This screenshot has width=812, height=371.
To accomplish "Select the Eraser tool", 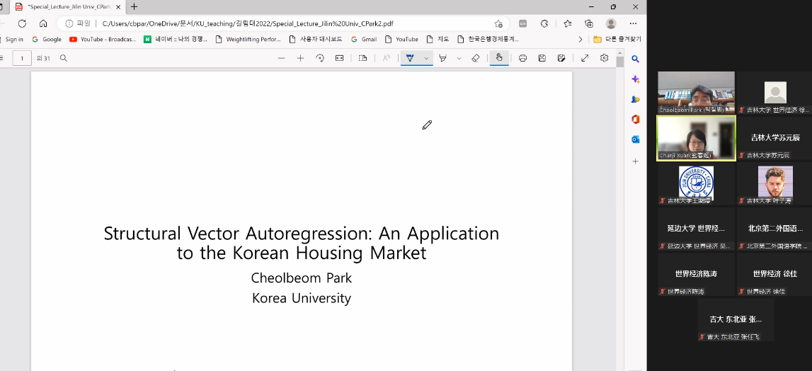I will click(x=476, y=58).
